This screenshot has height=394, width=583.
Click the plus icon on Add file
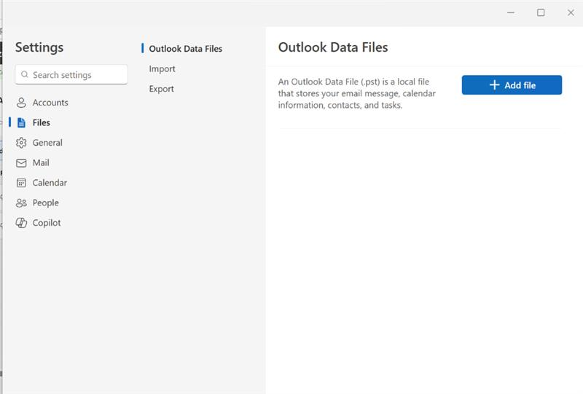click(x=494, y=85)
